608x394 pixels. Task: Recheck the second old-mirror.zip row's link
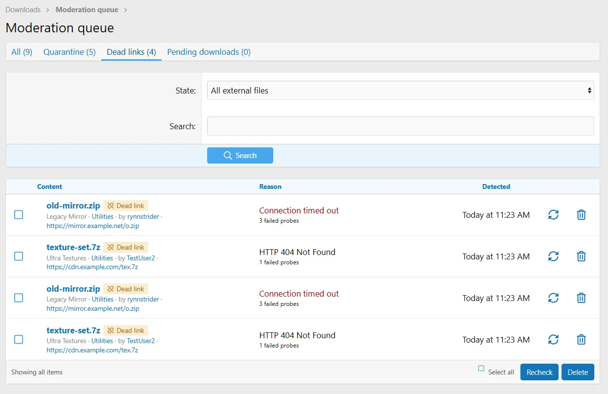pos(553,298)
